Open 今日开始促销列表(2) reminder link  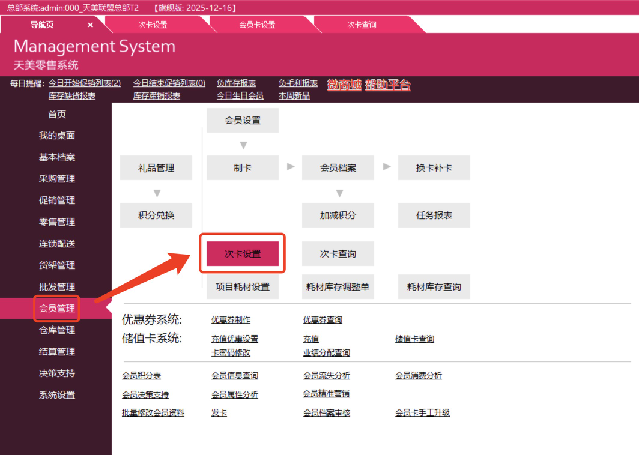click(85, 83)
